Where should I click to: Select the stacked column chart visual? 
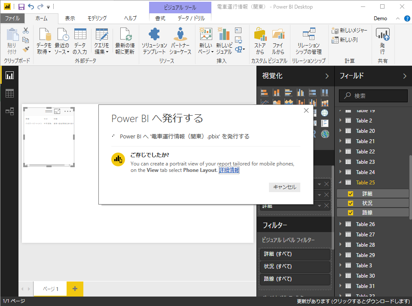tap(276, 92)
